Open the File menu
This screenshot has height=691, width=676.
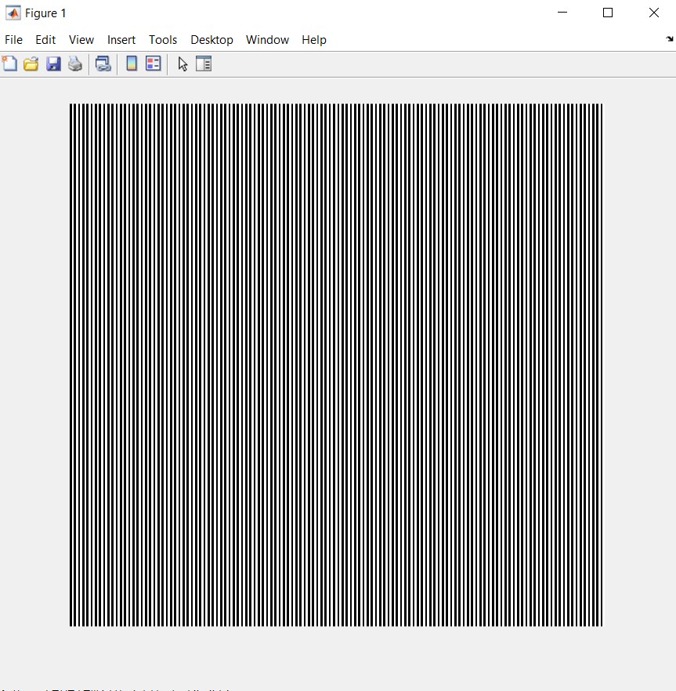(x=13, y=40)
